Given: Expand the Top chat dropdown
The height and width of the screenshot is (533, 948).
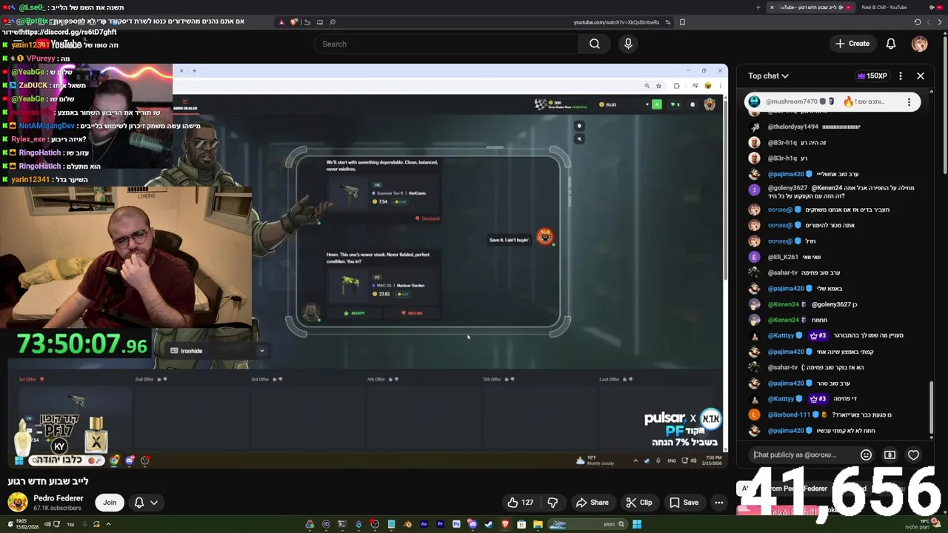Looking at the screenshot, I should 768,76.
